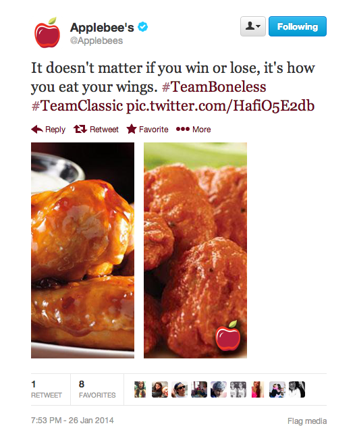
Task: Click the Retweet arrows icon
Action: (80, 129)
